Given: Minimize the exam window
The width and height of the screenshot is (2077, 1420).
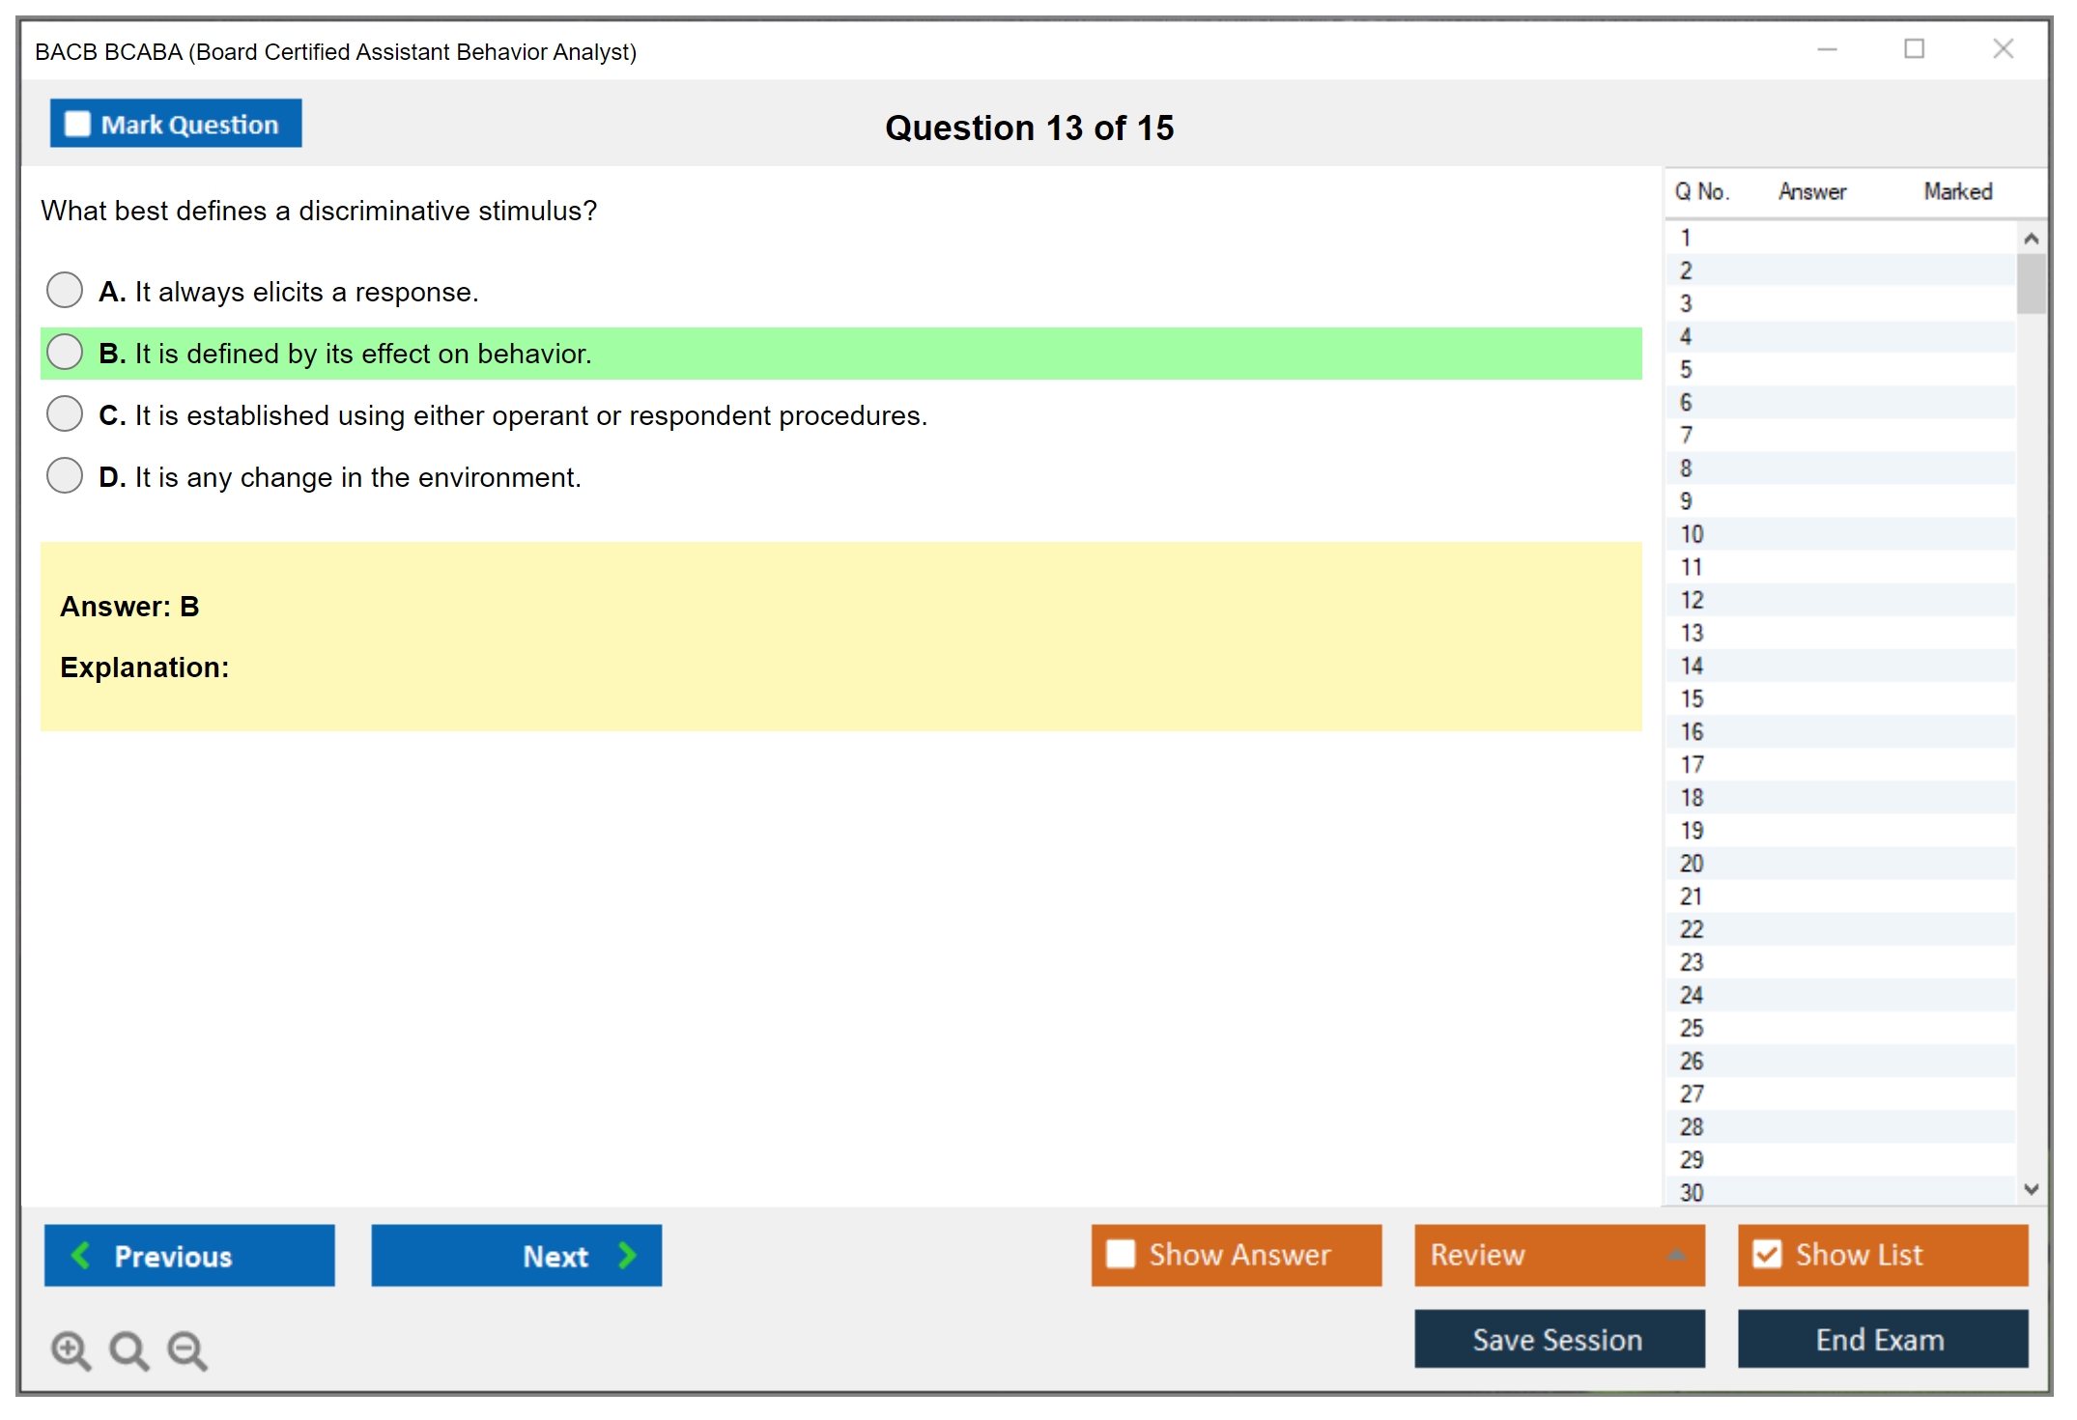Looking at the screenshot, I should coord(1827,49).
